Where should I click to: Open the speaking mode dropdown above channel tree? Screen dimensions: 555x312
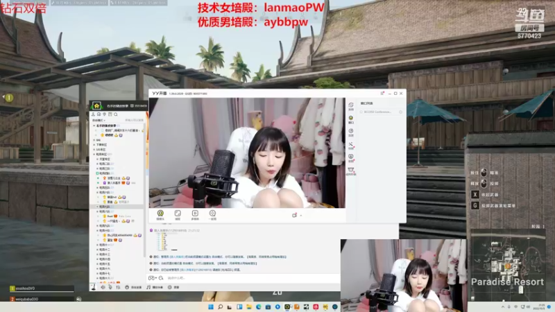pos(99,120)
